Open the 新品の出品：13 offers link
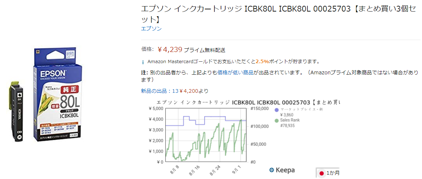The height and width of the screenshot is (179, 422). pos(159,91)
